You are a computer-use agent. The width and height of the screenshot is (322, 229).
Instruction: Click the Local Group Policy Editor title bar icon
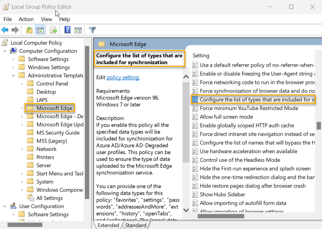coord(5,7)
